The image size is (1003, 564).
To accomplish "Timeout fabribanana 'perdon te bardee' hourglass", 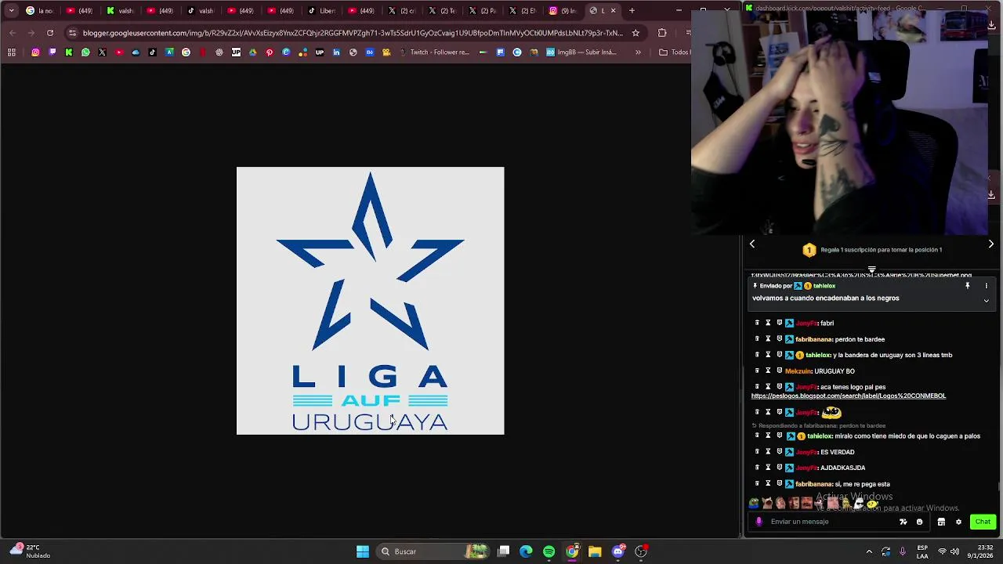I will tap(768, 339).
